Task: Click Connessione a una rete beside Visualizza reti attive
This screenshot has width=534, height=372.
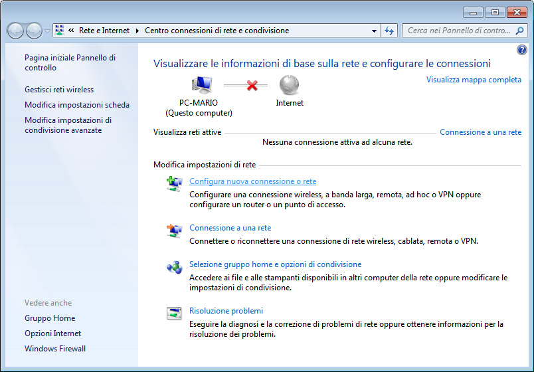Action: pyautogui.click(x=480, y=132)
